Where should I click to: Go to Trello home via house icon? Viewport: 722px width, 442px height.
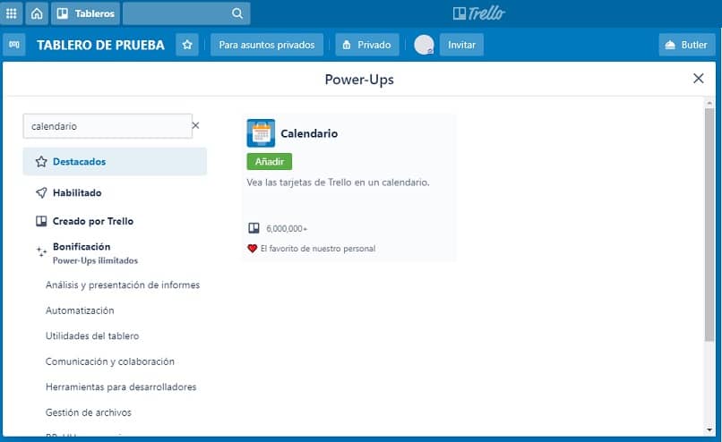37,13
